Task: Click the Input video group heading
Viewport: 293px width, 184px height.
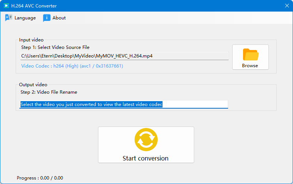Action: tap(31, 40)
